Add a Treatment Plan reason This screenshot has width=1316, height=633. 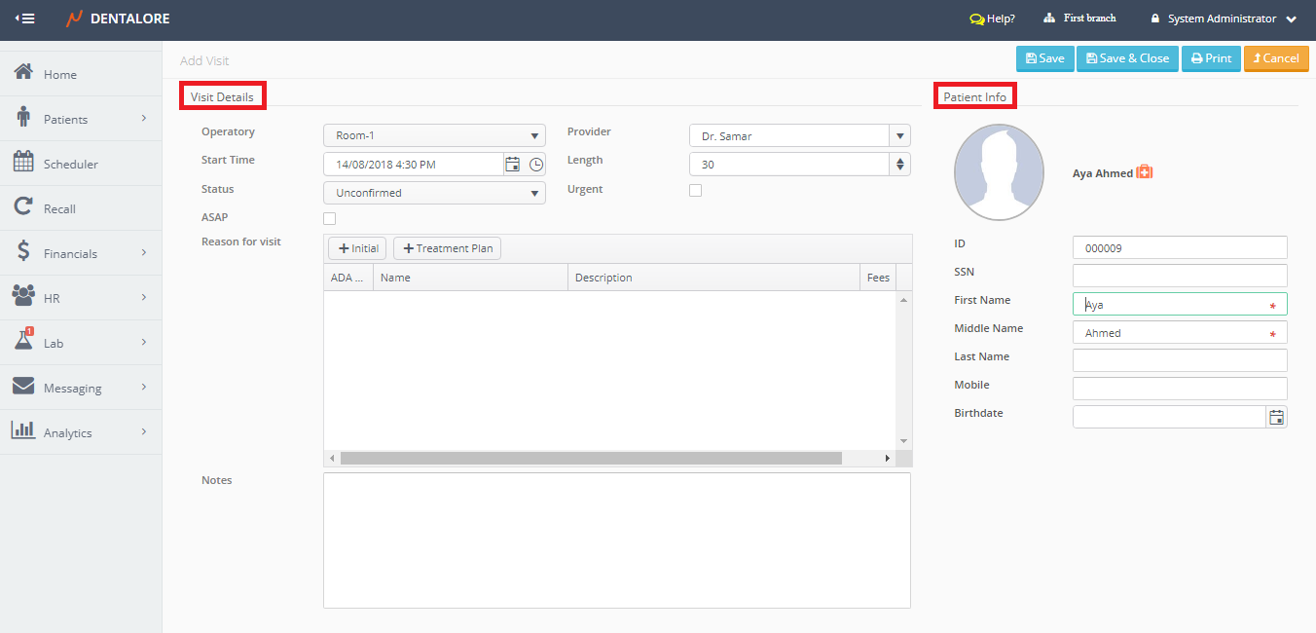(447, 248)
